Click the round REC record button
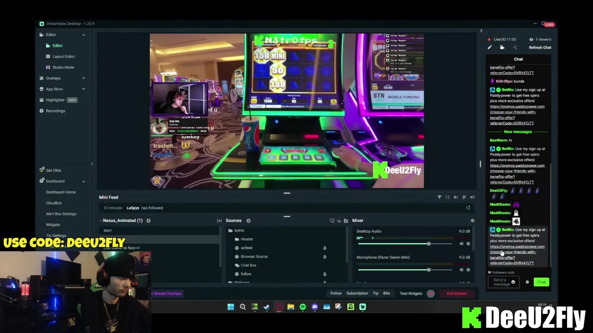 (x=431, y=293)
